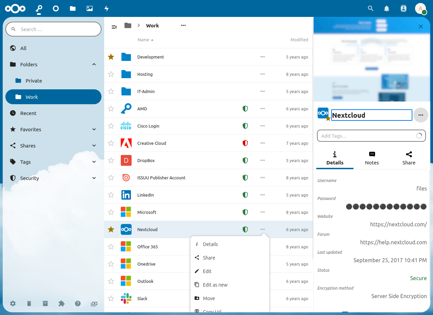Open the Dashboard circle icon in header
The image size is (433, 315).
pos(56,8)
